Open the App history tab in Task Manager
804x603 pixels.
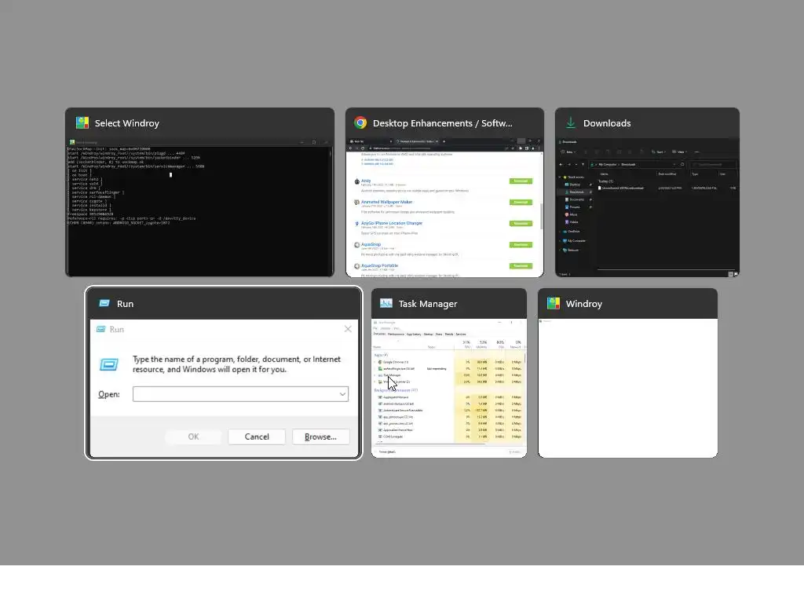click(414, 334)
